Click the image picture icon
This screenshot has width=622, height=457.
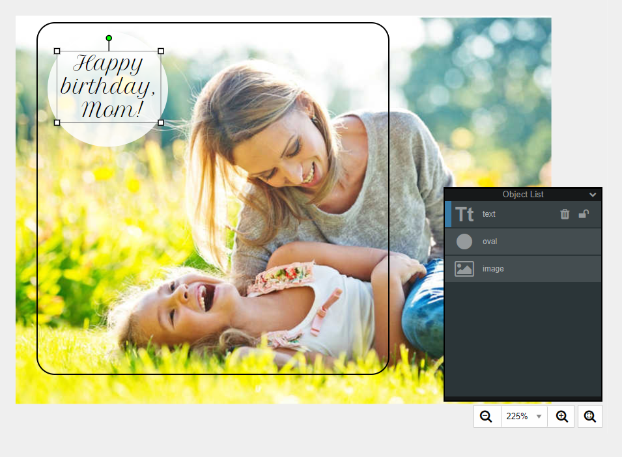[x=464, y=269]
